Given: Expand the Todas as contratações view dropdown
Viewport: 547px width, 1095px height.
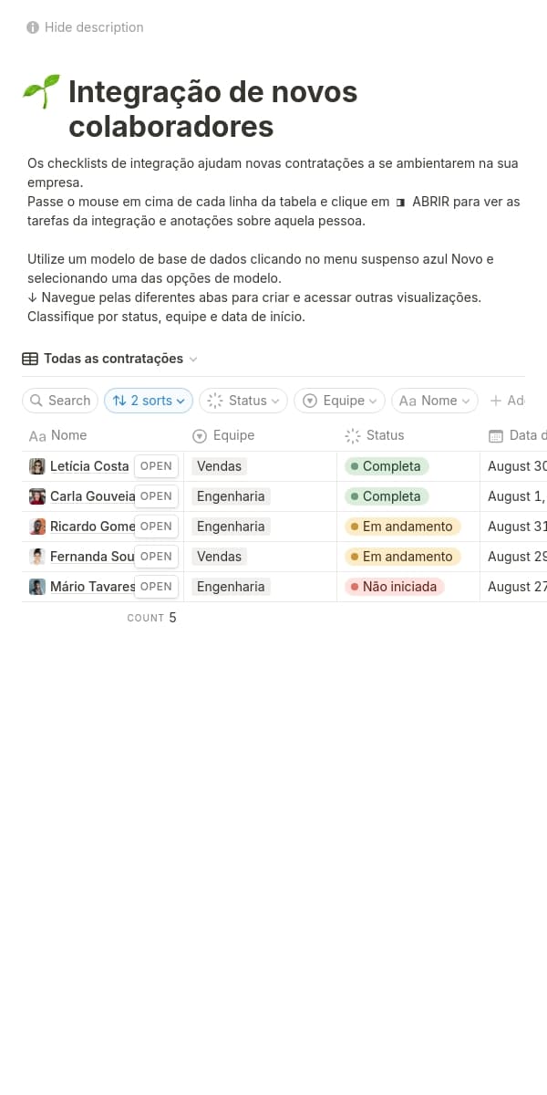Looking at the screenshot, I should point(192,360).
